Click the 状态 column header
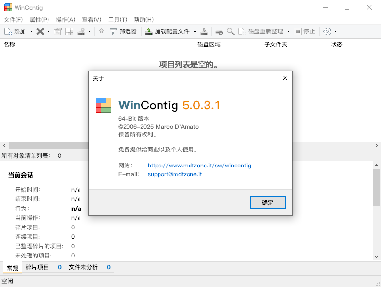This screenshot has width=381, height=287. coord(342,45)
